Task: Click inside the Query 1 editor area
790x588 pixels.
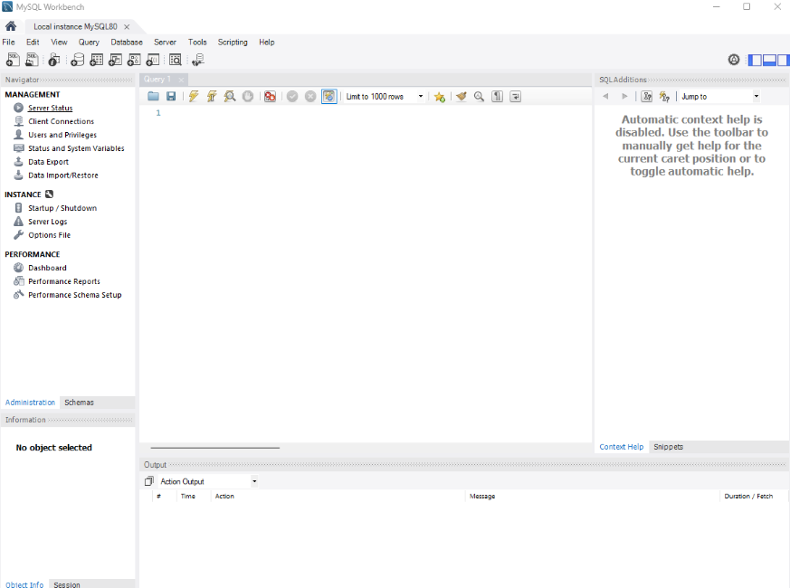Action: coord(362,271)
